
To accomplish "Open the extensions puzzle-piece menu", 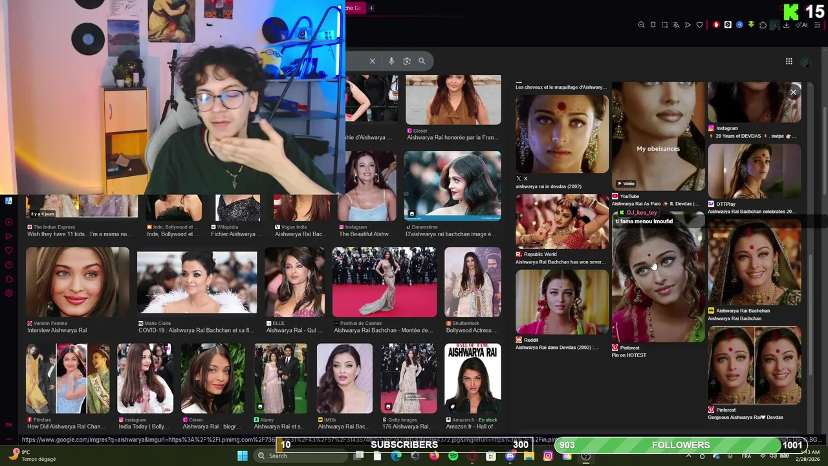I will tap(763, 25).
